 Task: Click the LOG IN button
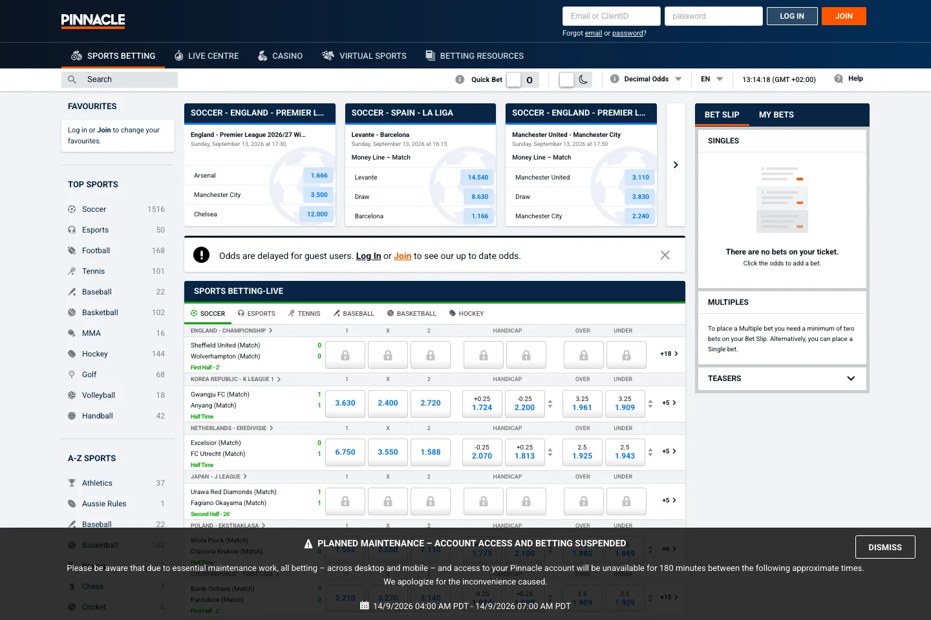(792, 16)
